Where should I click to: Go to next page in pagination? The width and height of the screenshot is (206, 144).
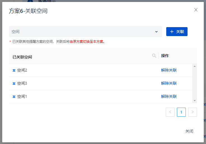193,112
